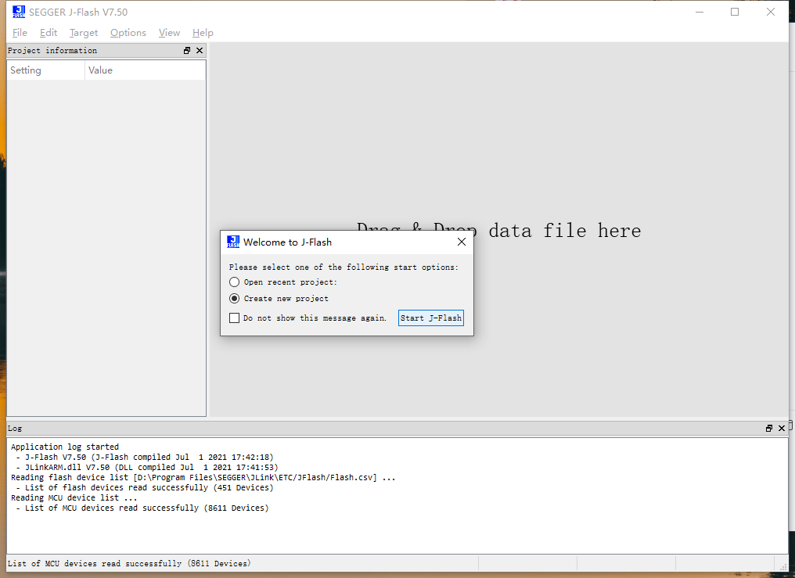This screenshot has height=578, width=795.
Task: Click the 'Reading MCU device list ...' log line
Action: pos(74,497)
